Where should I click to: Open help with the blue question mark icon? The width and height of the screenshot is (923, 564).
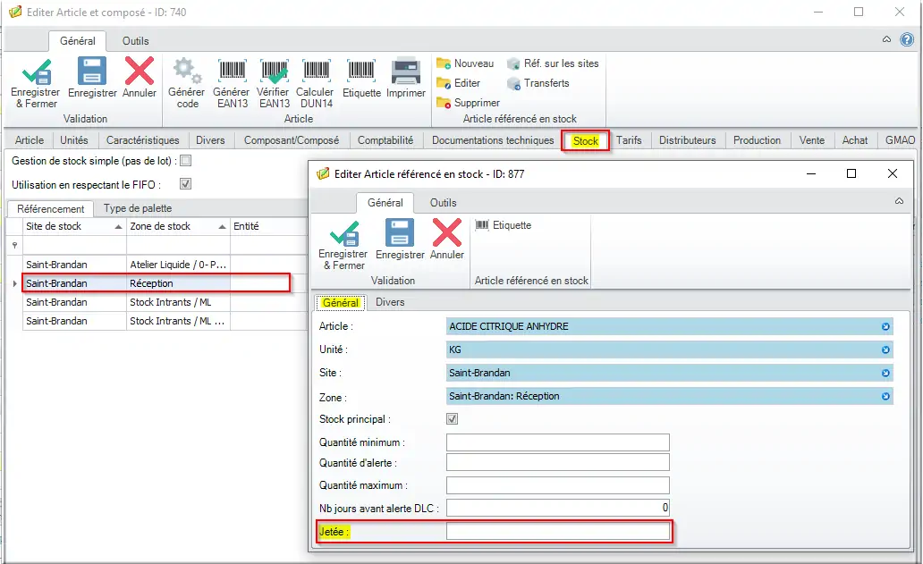pos(907,40)
